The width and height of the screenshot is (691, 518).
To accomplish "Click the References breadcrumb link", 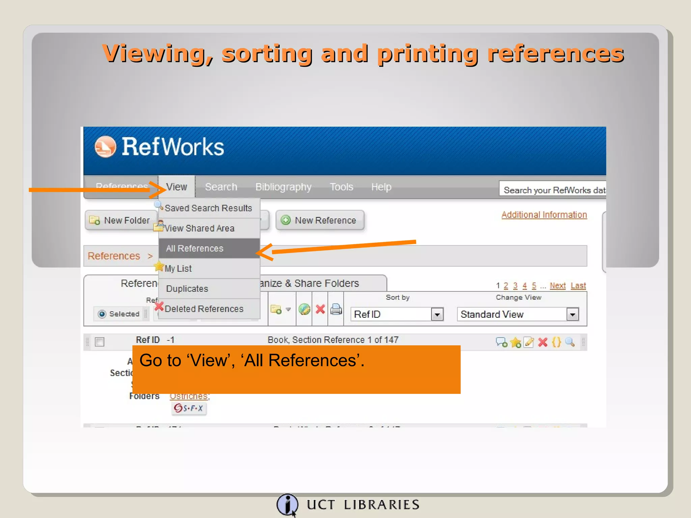I will point(114,256).
